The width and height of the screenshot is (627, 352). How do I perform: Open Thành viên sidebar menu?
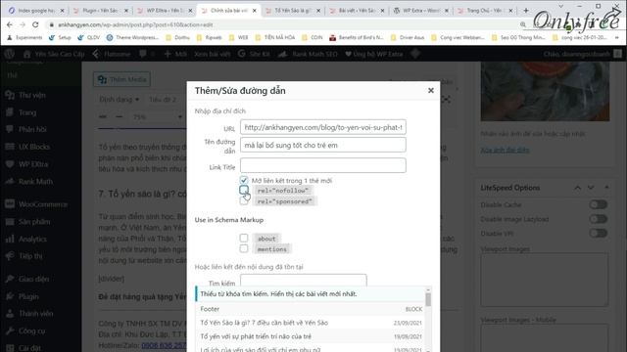click(x=35, y=313)
